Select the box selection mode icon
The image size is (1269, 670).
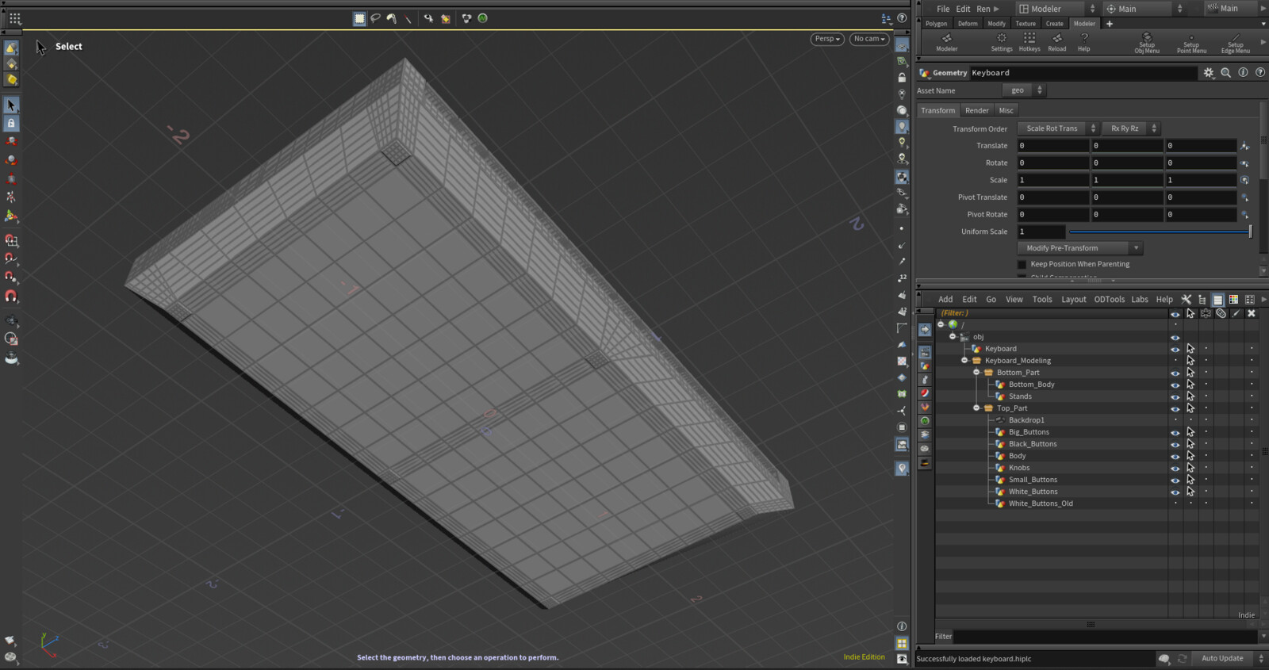tap(359, 18)
